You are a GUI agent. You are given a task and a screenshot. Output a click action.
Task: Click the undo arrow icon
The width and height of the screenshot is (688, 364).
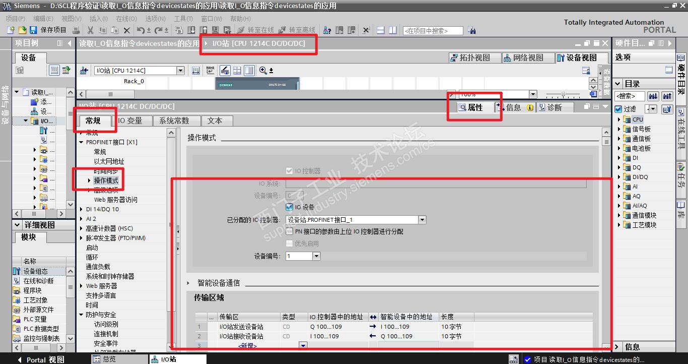[x=141, y=30]
